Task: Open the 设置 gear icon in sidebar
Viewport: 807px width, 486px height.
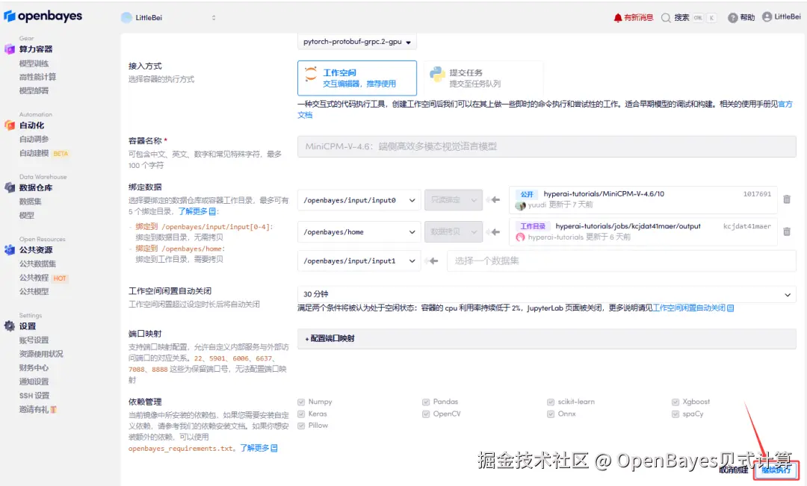Action: pos(9,325)
